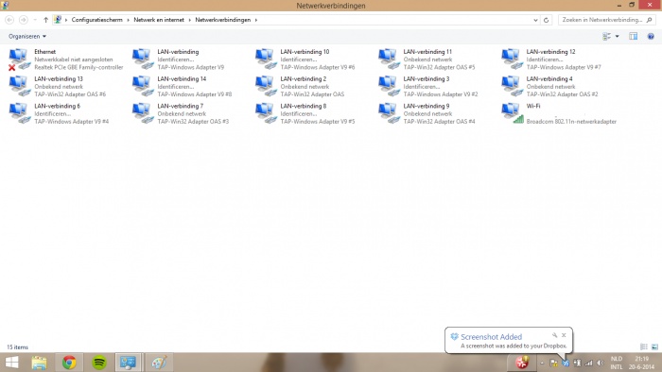Open the Organiseren dropdown menu
This screenshot has height=372, width=662.
coord(27,36)
